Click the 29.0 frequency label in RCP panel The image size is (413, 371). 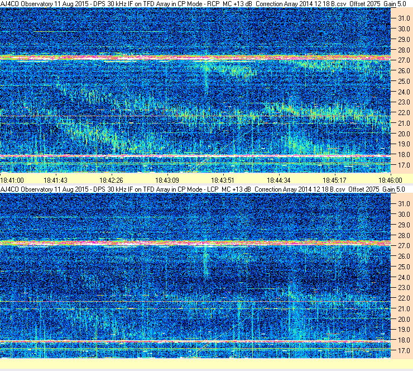coord(404,39)
